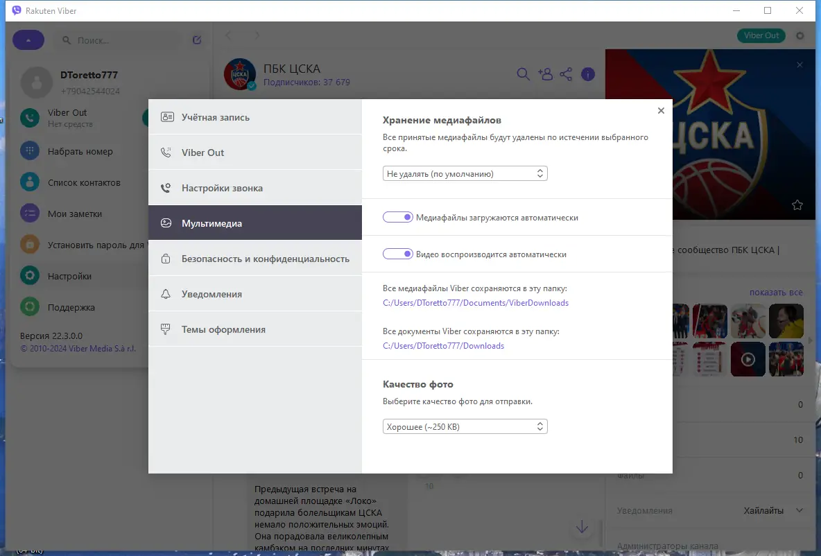
Task: Star the ЦСКА channel photo
Action: [x=797, y=205]
